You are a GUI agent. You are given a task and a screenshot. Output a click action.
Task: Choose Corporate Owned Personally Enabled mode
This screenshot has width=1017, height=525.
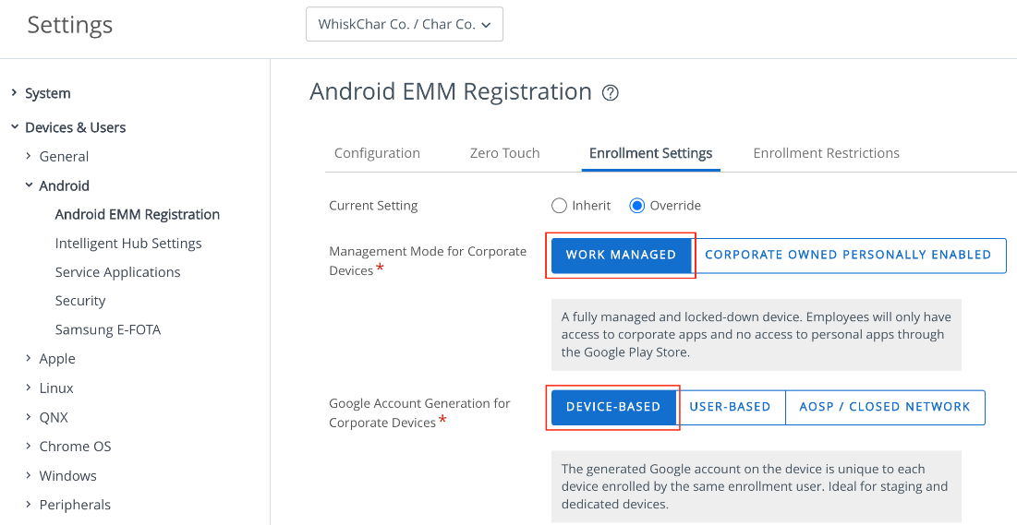(x=848, y=255)
